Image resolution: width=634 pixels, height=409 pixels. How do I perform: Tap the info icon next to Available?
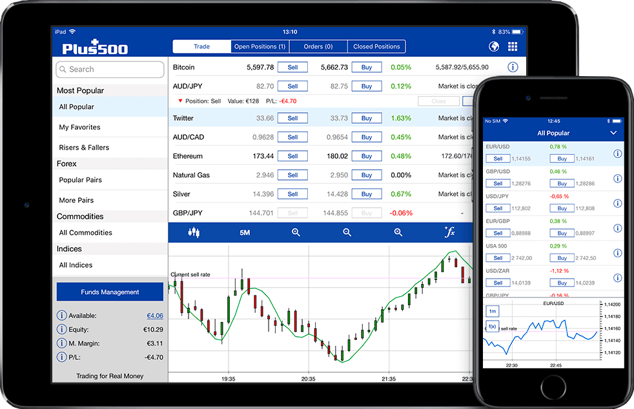pos(61,315)
